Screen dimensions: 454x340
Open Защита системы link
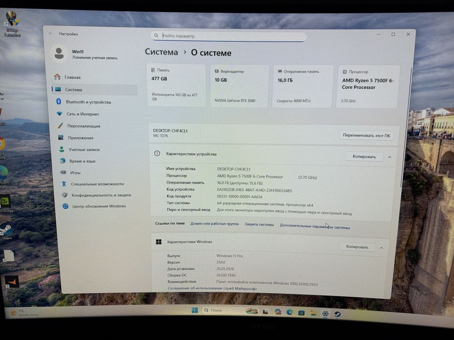tap(259, 224)
